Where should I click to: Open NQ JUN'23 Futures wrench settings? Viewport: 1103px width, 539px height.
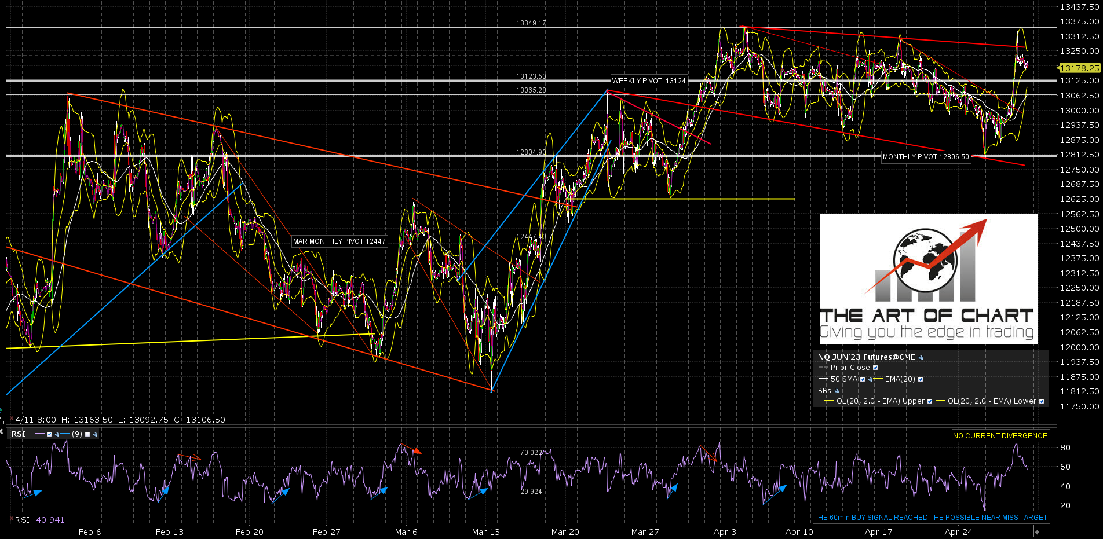(x=921, y=357)
